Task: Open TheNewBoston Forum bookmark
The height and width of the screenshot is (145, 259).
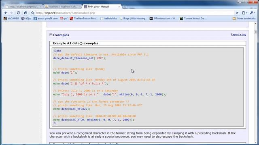Action: [x=84, y=19]
